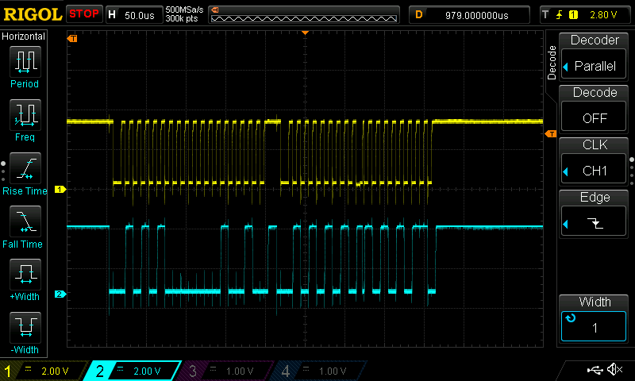Choose the Fall Time measurement icon

[25, 221]
